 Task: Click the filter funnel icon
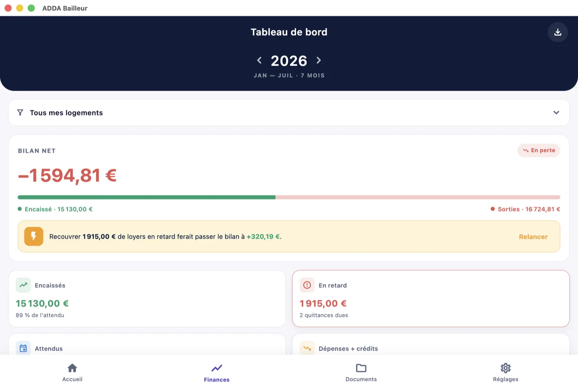(20, 113)
